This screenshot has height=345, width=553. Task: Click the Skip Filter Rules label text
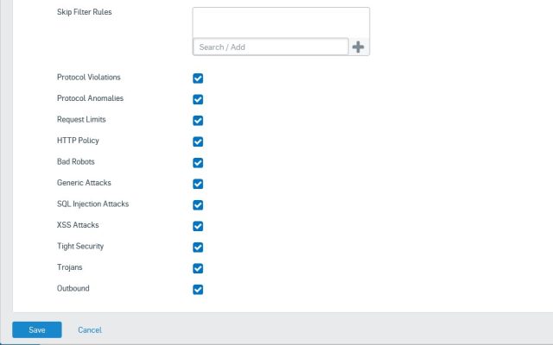click(84, 13)
